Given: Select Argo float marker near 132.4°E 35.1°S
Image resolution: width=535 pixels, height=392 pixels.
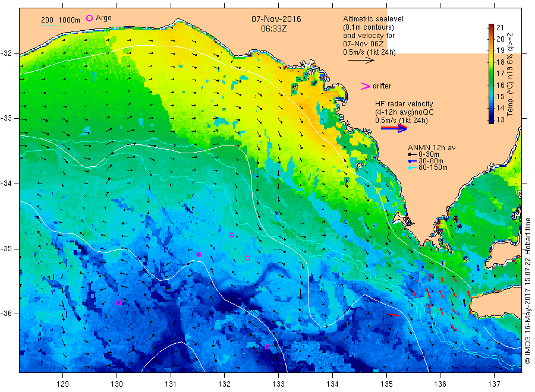Looking at the screenshot, I should click(248, 258).
